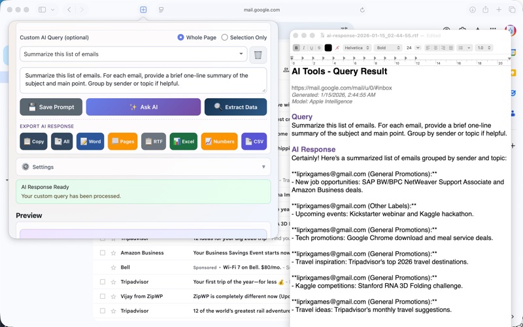The image size is (523, 327).
Task: Show Safari downloads
Action: [x=472, y=10]
